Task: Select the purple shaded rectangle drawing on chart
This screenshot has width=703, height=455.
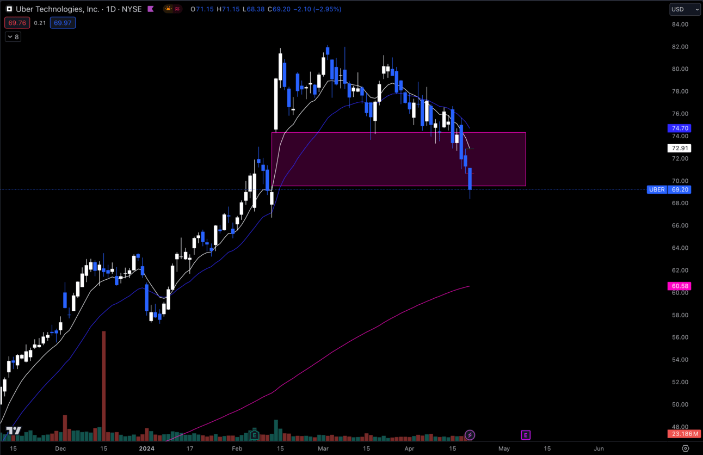Action: 398,159
